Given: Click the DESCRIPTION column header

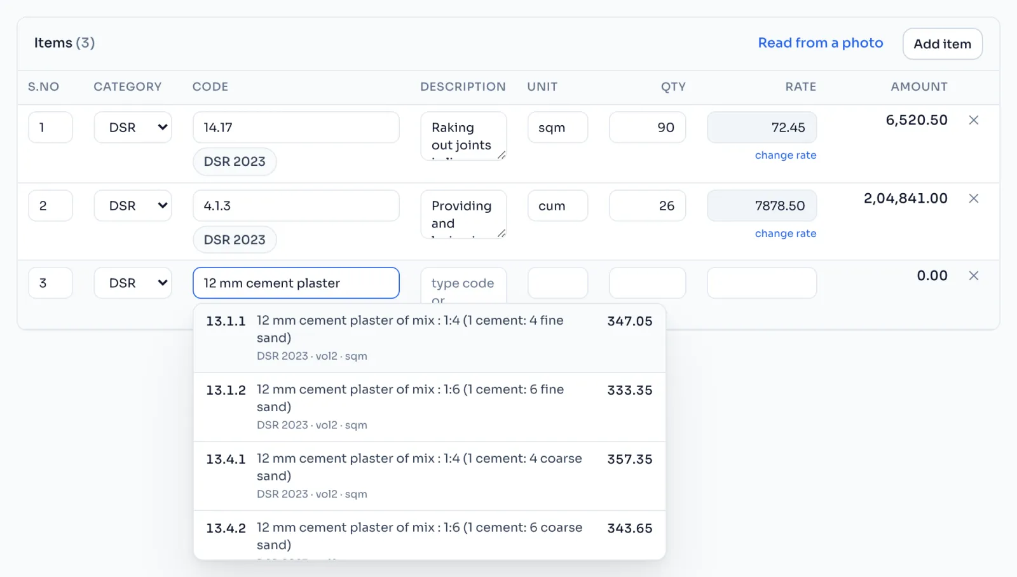Looking at the screenshot, I should pos(463,86).
